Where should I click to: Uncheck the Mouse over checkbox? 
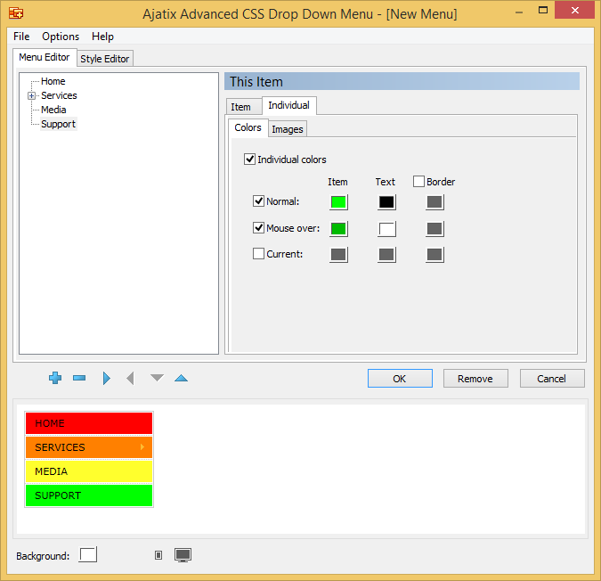pyautogui.click(x=259, y=228)
